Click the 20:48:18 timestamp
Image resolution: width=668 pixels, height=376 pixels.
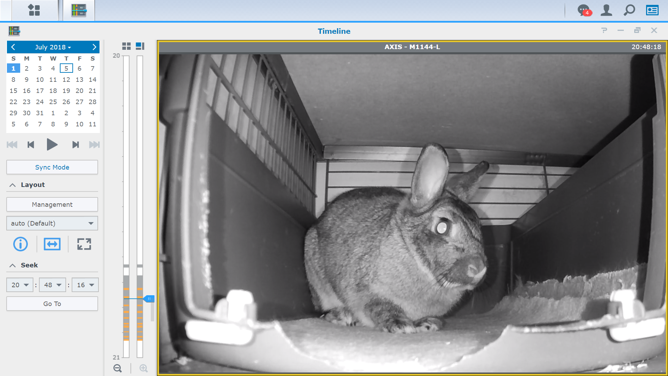pyautogui.click(x=646, y=47)
